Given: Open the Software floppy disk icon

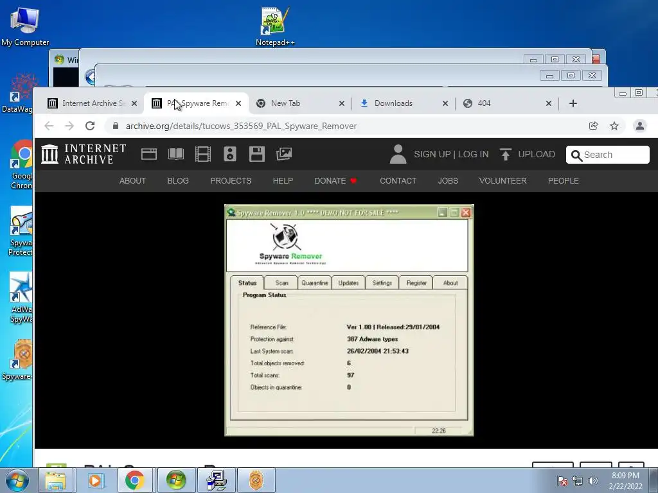Looking at the screenshot, I should 257,154.
